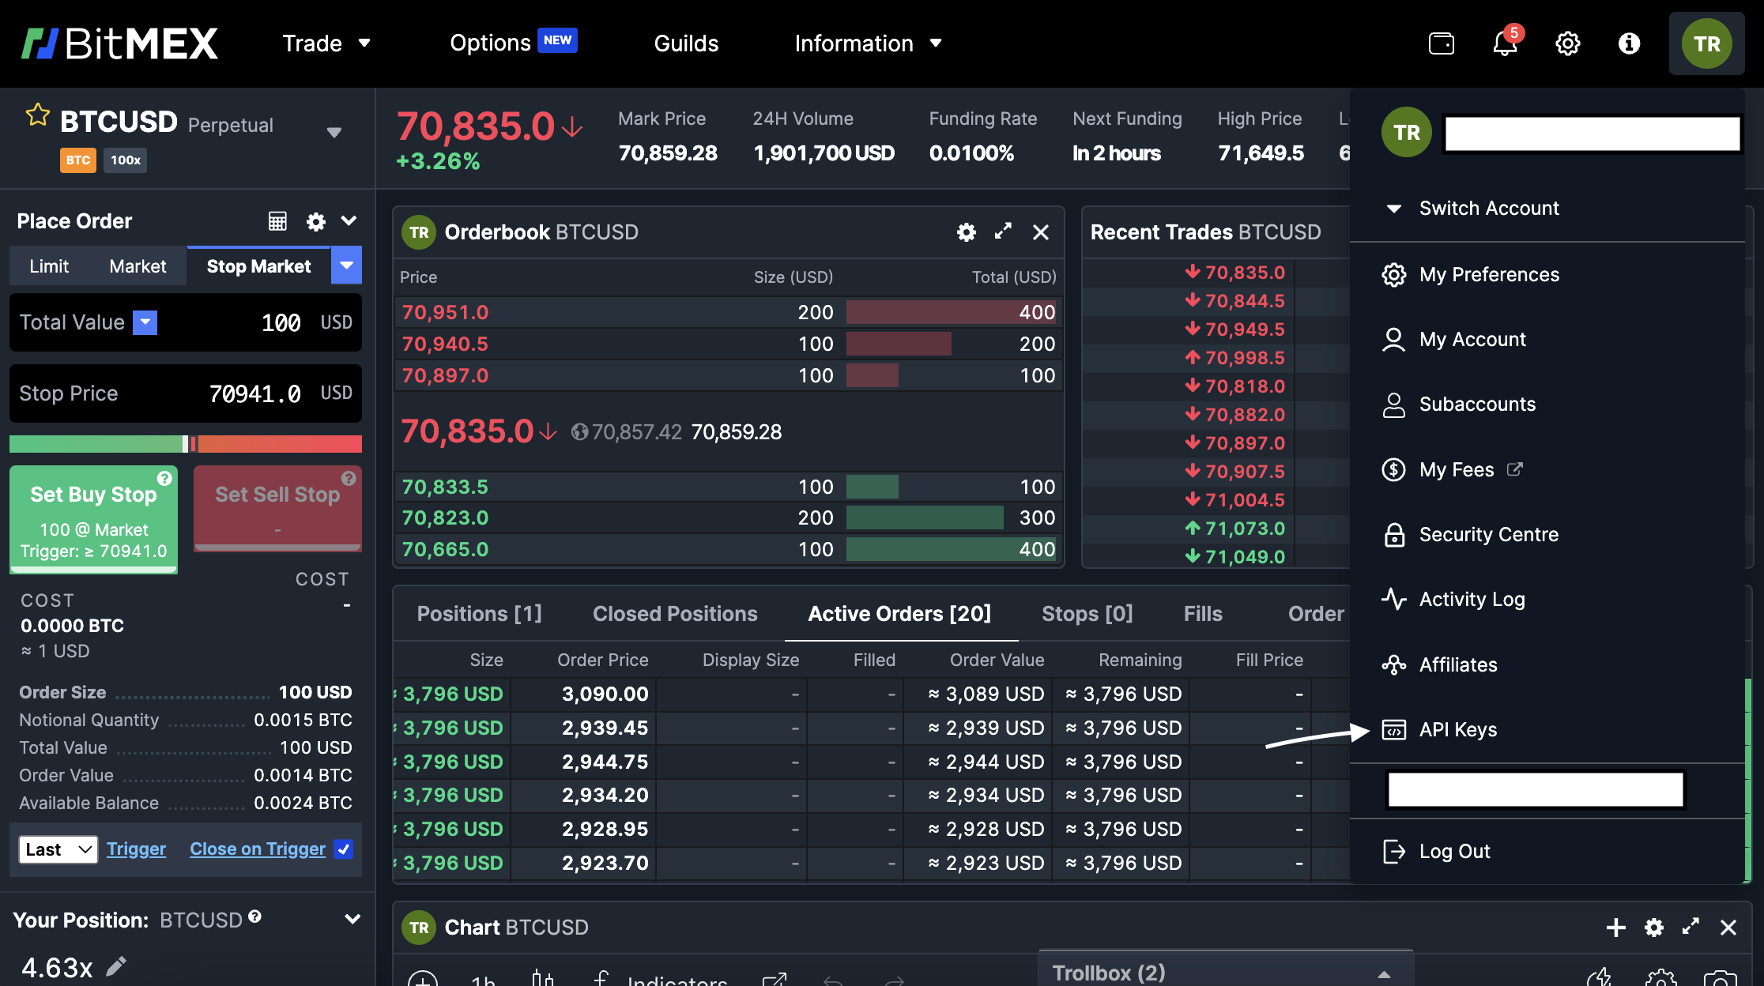Screen dimensions: 1764x986
Task: Click Your Position help icon
Action: coord(254,916)
